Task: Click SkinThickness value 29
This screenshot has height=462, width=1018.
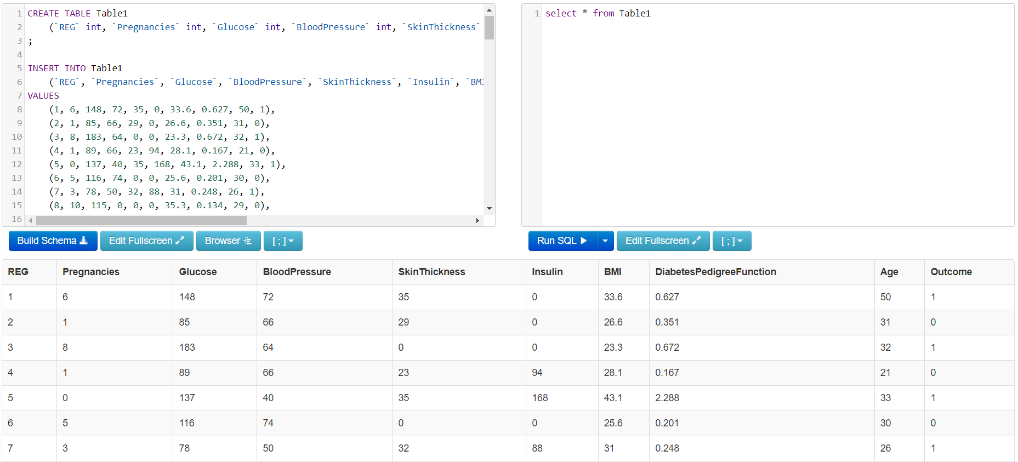Action: click(403, 322)
